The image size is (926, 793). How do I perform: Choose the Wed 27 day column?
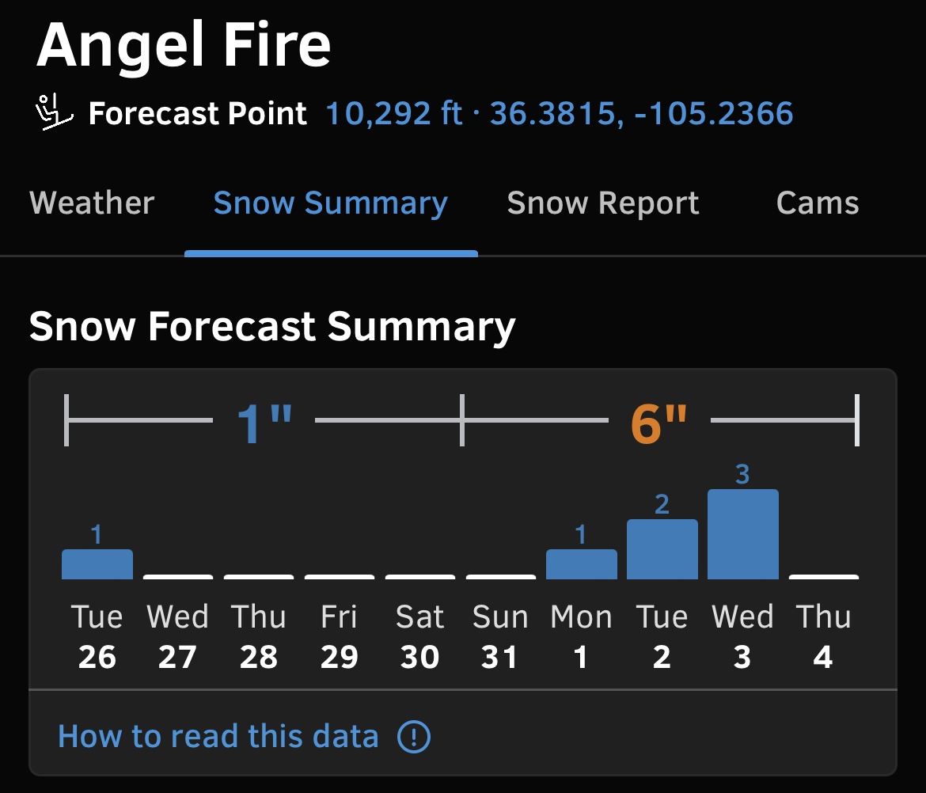click(178, 636)
